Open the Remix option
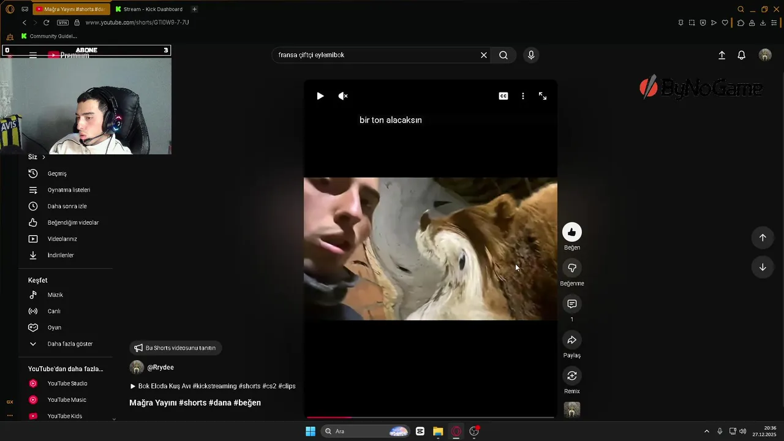The height and width of the screenshot is (441, 784). 572,376
